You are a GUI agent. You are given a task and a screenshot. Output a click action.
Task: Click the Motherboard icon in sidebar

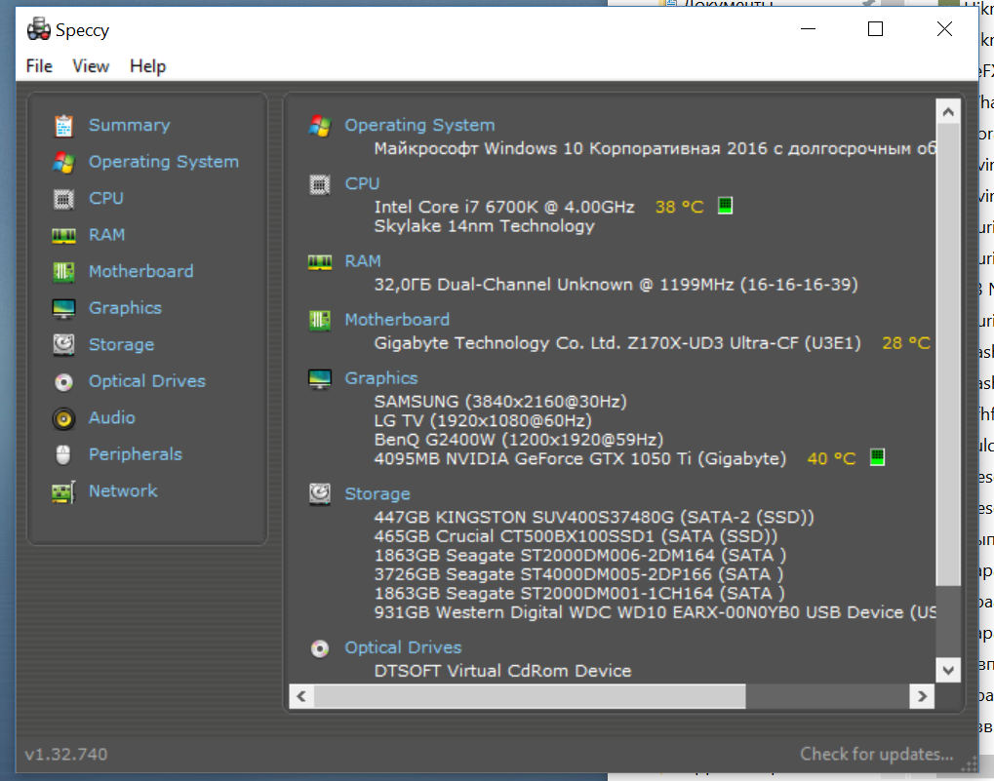[63, 272]
